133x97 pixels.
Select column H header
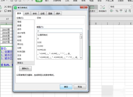click(x=96, y=23)
